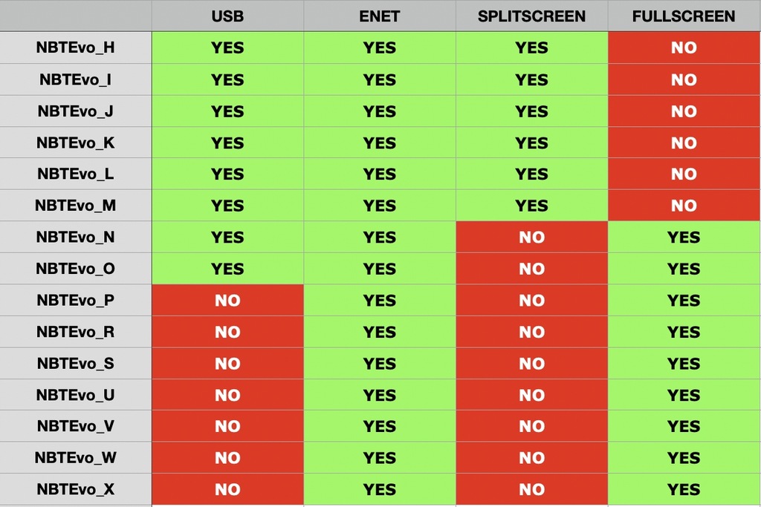
Task: Select SPLITSCREEN cell for NBTEvo_U
Action: (x=531, y=395)
